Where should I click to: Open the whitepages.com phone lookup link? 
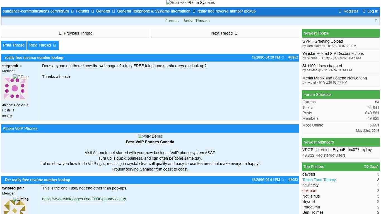pos(84,199)
